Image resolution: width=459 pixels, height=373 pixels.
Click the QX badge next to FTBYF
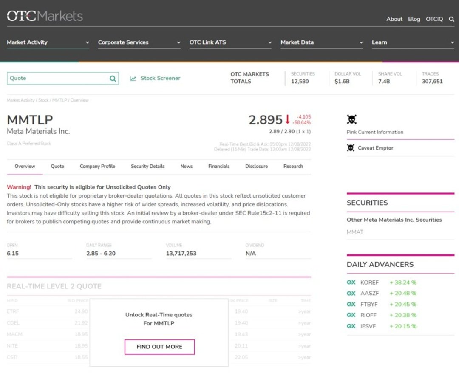click(351, 304)
